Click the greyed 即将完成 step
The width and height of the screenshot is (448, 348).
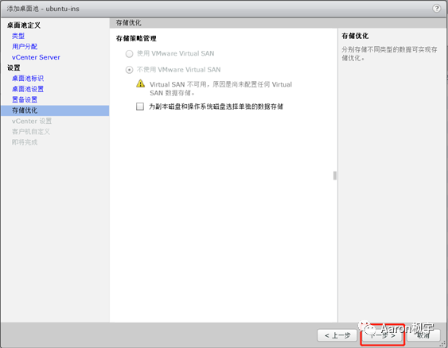tap(25, 142)
